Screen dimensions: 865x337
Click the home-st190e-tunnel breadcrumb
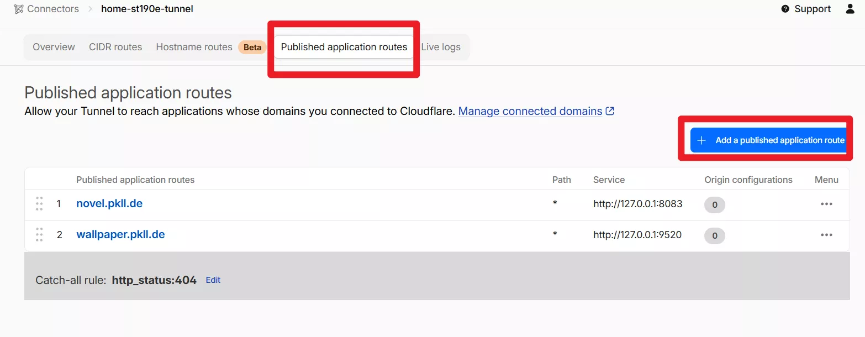pos(147,9)
